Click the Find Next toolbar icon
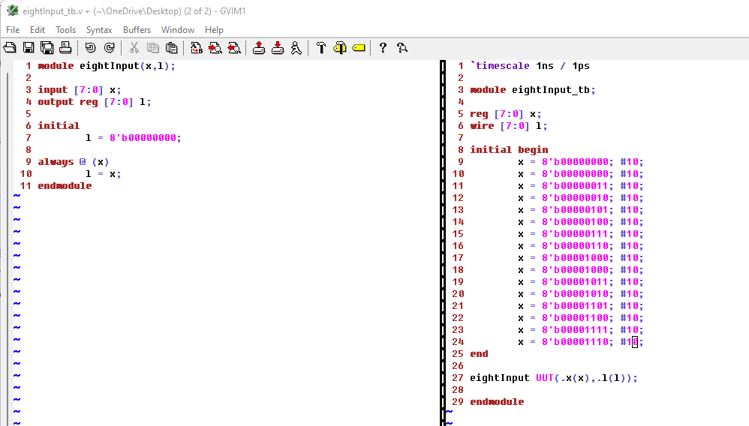The width and height of the screenshot is (749, 426). pos(215,48)
